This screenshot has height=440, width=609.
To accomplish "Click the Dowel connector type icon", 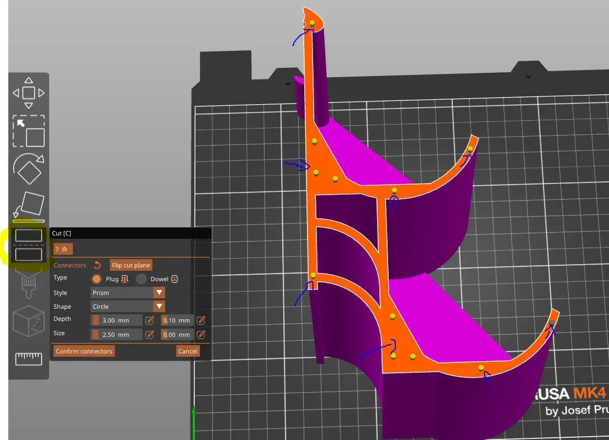I will click(x=174, y=279).
